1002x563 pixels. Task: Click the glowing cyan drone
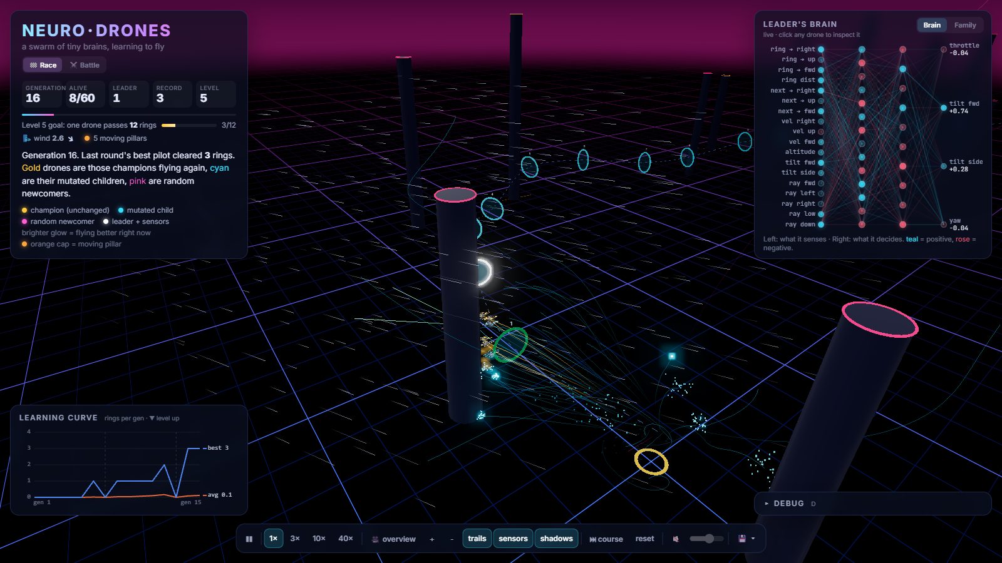point(672,356)
